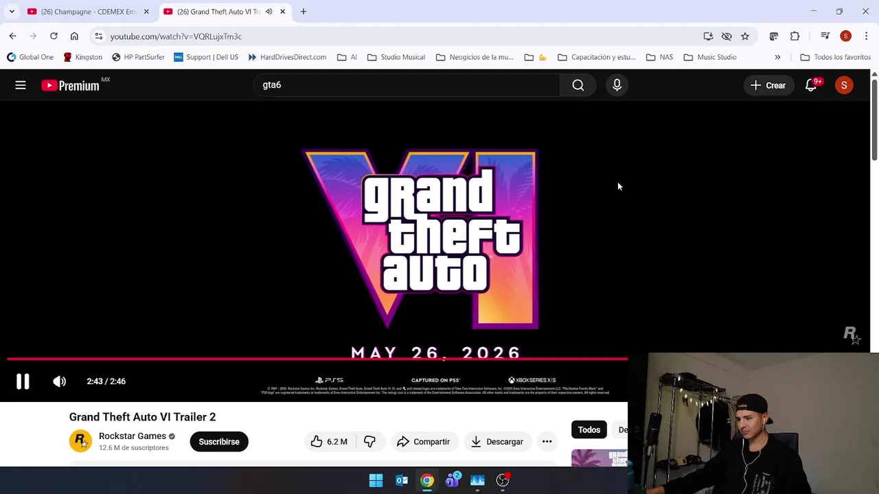Open Microsoft Teams from taskbar
Image resolution: width=879 pixels, height=494 pixels.
click(x=453, y=480)
